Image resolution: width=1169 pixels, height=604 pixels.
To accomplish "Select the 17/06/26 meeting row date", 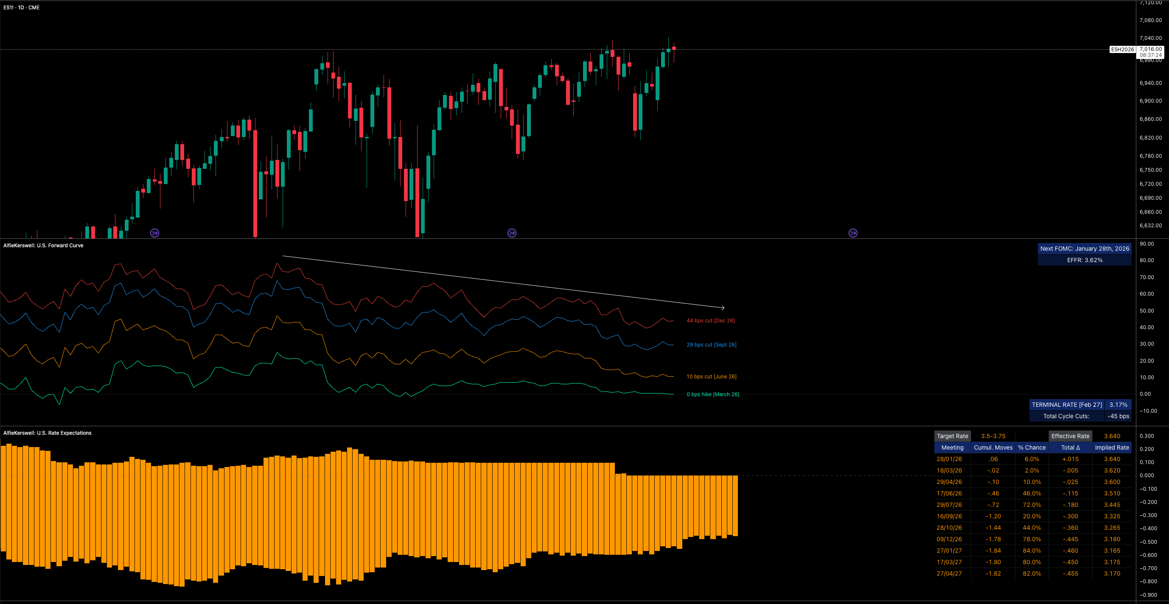I will coord(949,493).
